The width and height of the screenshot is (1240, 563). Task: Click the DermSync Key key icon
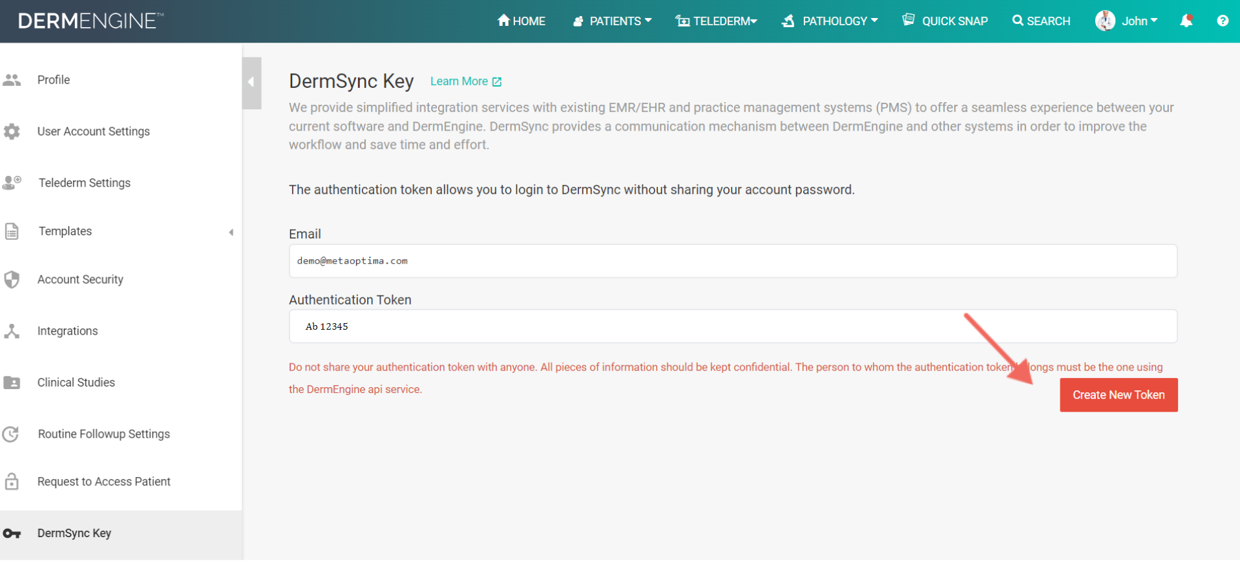(12, 534)
